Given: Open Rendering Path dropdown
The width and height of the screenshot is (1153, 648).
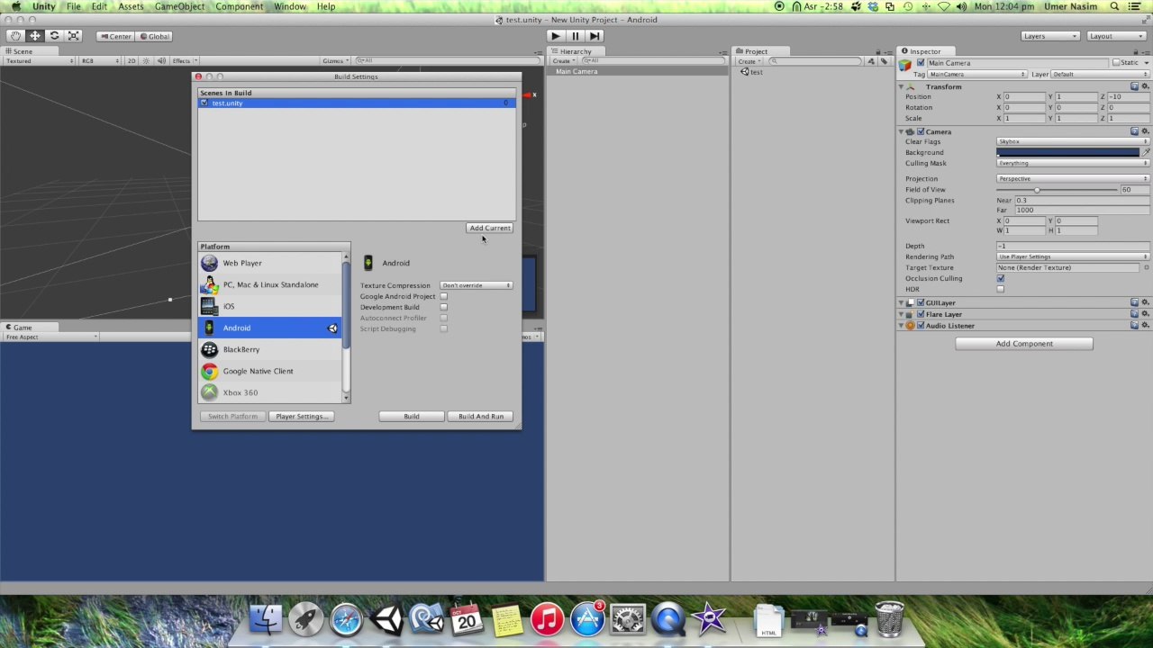Looking at the screenshot, I should coord(1073,256).
